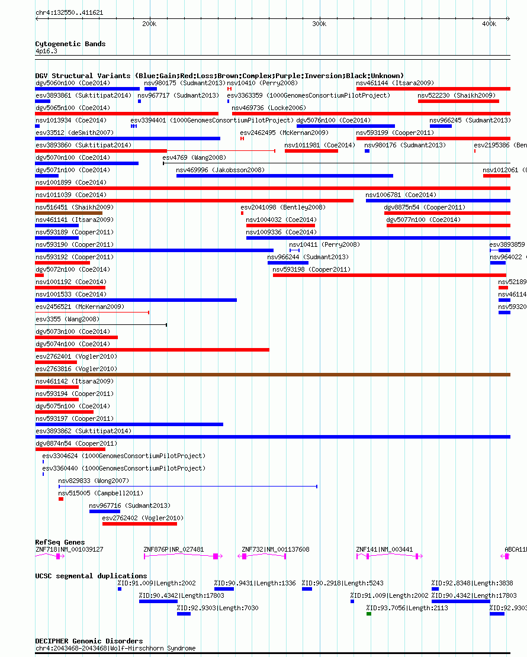This screenshot has height=657, width=527.
Task: Select nsv1004032 (Coe2014) label
Action: pyautogui.click(x=281, y=220)
